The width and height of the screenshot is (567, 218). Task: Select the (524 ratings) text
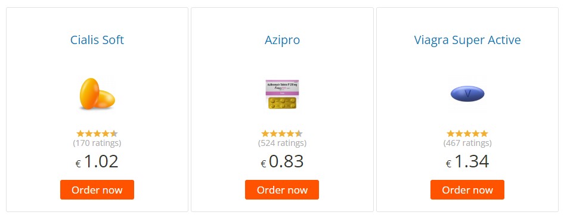(x=282, y=143)
